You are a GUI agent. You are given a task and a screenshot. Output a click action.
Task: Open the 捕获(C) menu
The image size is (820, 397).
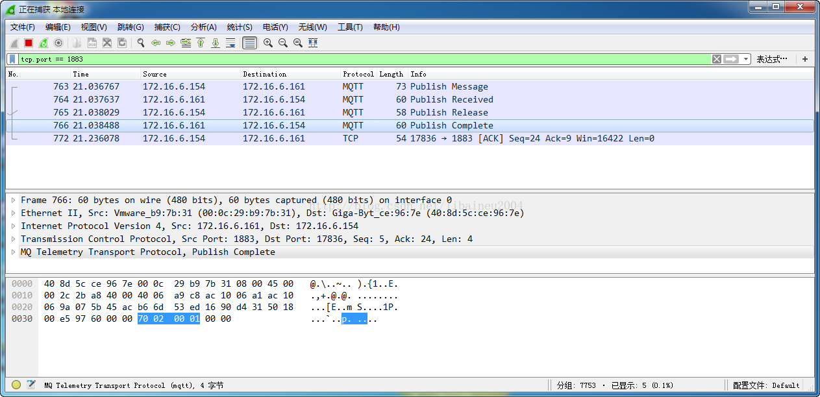167,27
